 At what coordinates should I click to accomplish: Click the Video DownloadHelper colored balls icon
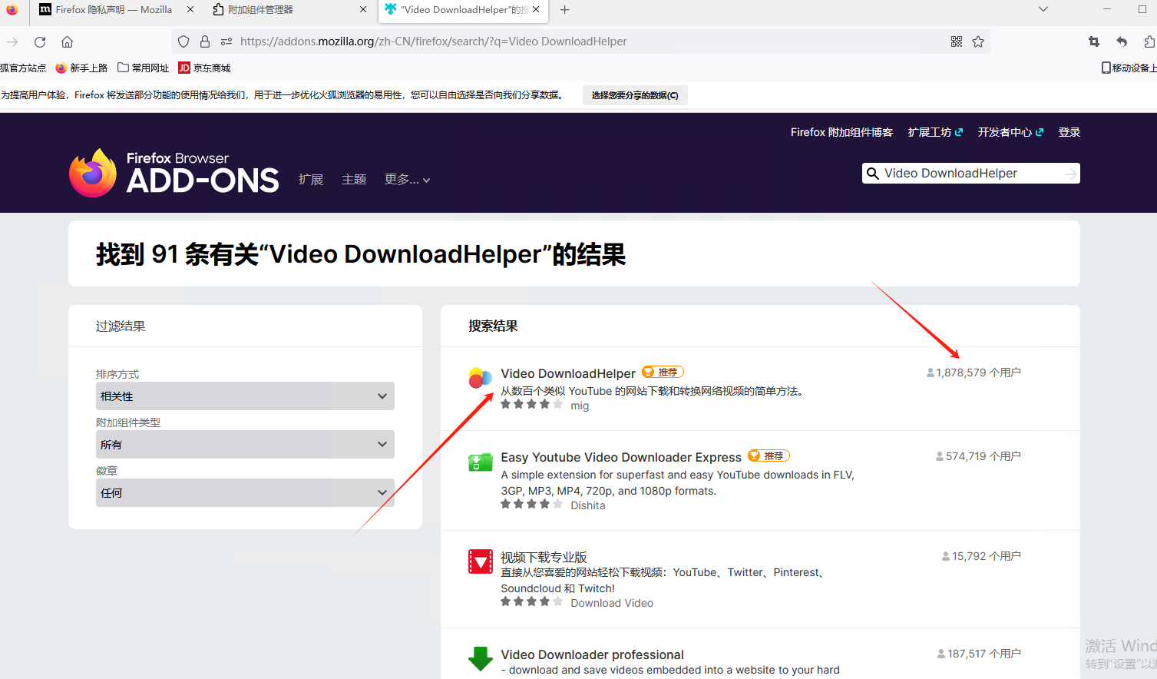pyautogui.click(x=481, y=378)
